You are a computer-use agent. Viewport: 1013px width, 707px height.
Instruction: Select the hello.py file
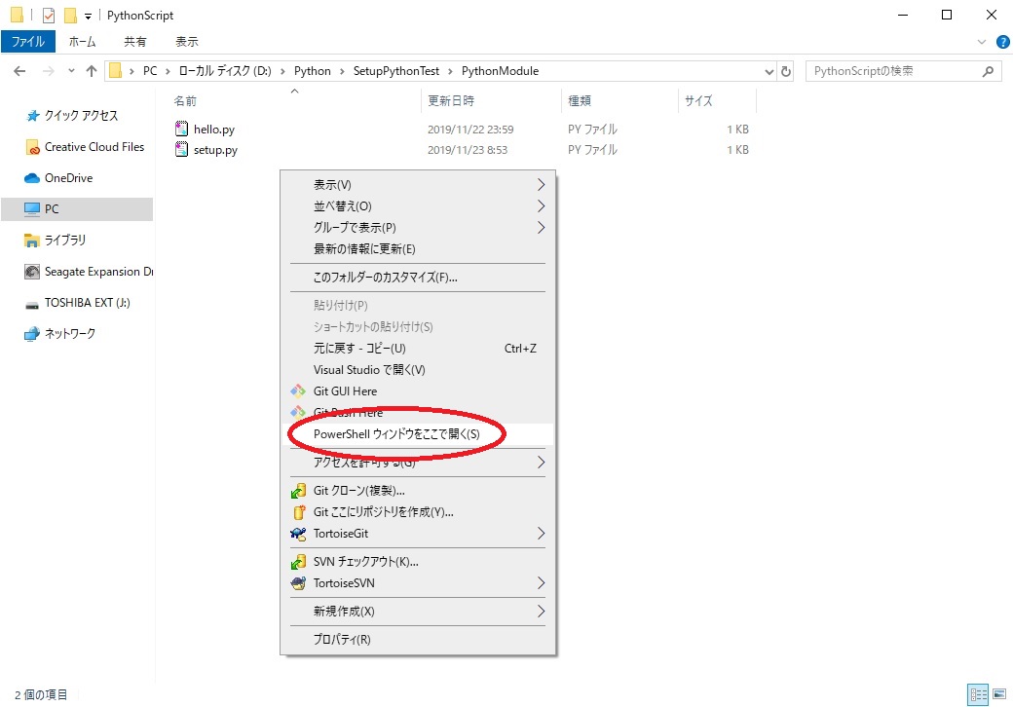tap(214, 130)
